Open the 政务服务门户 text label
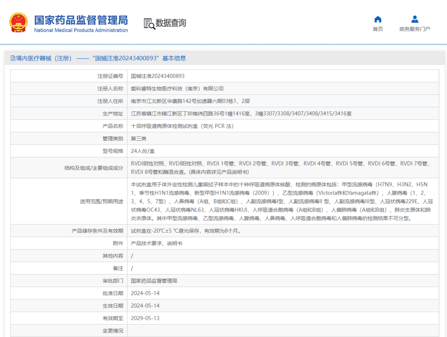 click(415, 29)
